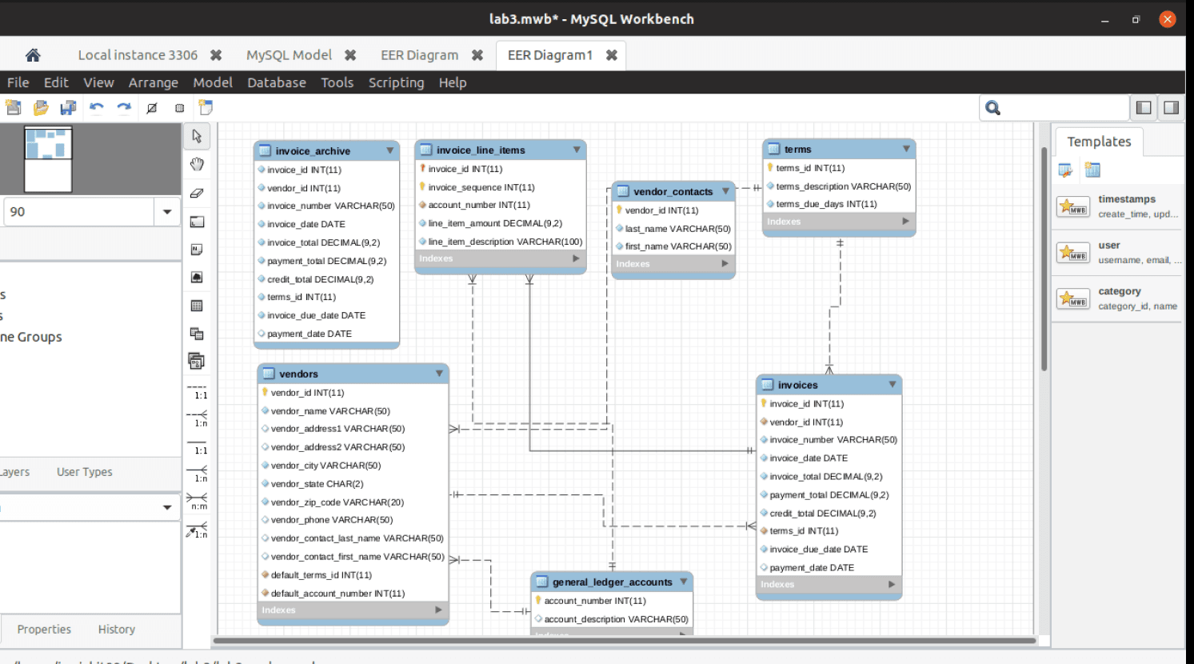
Task: Select the pointer selection tool
Action: point(197,137)
